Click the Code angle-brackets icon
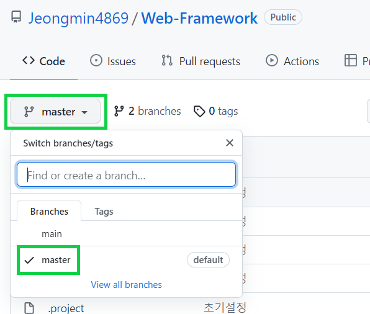This screenshot has height=314, width=370. pos(29,60)
